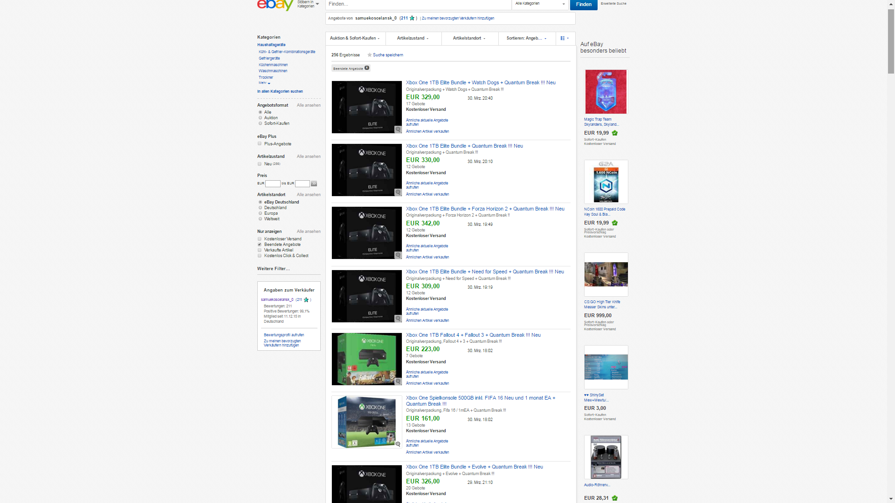Open the Gefriergeräte category
Screen dimensions: 895x503
269,58
